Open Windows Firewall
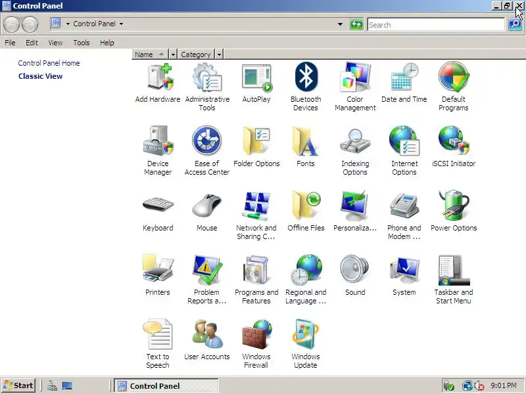The width and height of the screenshot is (526, 394). 256,344
